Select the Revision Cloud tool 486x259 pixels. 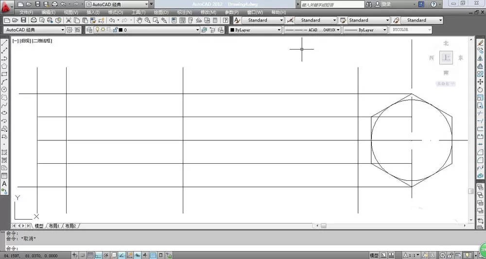4,98
